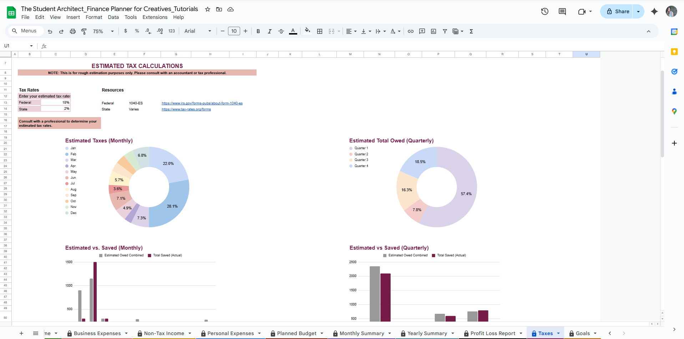Image resolution: width=684 pixels, height=339 pixels.
Task: Click the Redo icon in toolbar
Action: (61, 31)
